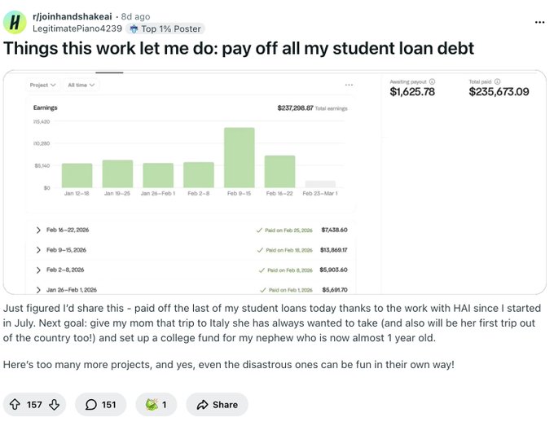Expand the Feb 9–15, 2026 payment row

tap(38, 250)
